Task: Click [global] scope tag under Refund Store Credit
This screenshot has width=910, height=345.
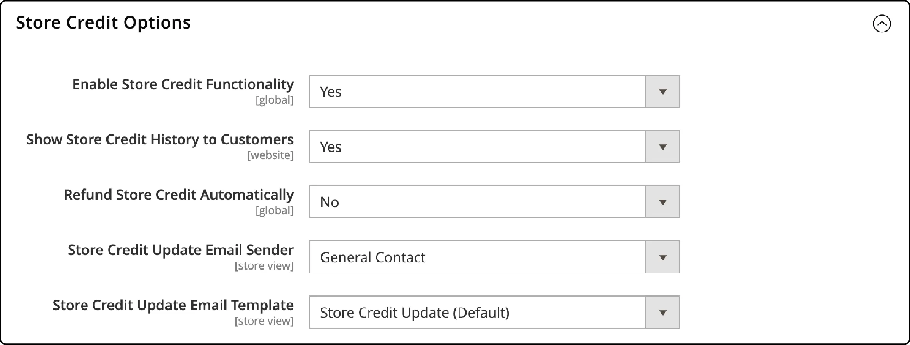Action: pyautogui.click(x=275, y=211)
